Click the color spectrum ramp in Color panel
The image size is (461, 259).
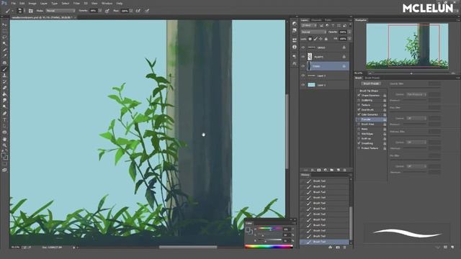[x=269, y=246]
